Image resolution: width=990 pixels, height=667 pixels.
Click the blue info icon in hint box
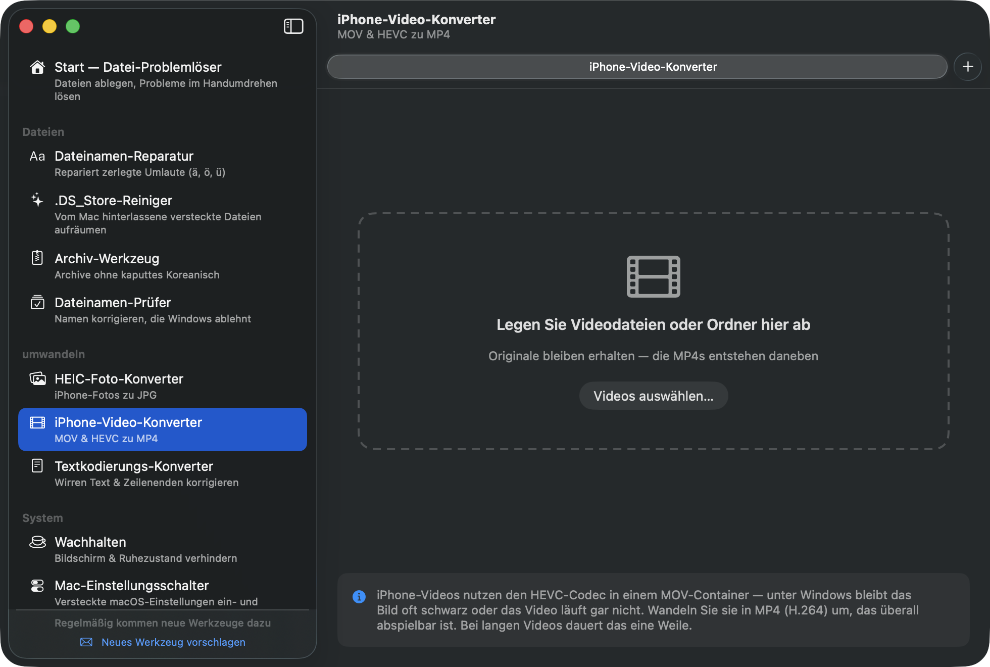coord(359,597)
